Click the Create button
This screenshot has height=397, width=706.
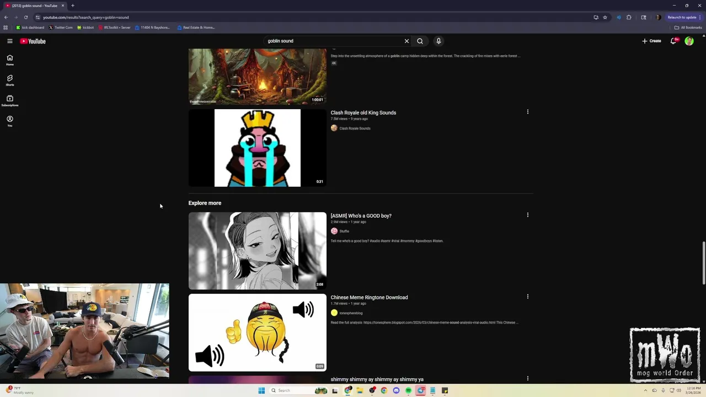[x=651, y=41]
